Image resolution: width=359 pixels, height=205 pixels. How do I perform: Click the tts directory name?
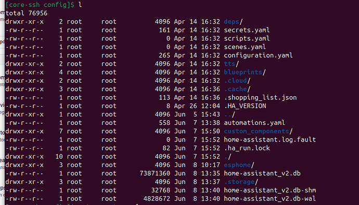pyautogui.click(x=229, y=64)
